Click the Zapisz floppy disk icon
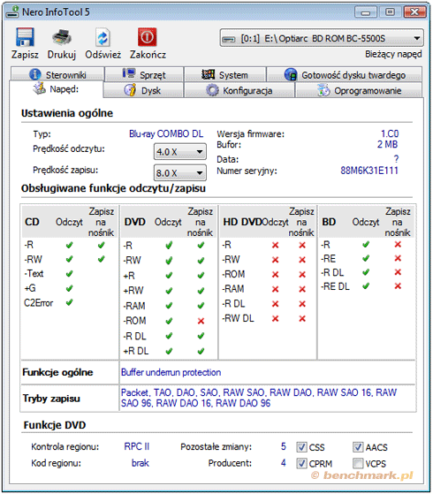433x494 pixels. tap(25, 37)
